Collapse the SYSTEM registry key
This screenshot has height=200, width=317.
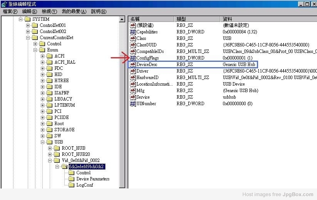click(21, 19)
